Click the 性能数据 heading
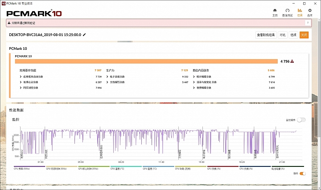The image size is (321, 190). [x=16, y=110]
